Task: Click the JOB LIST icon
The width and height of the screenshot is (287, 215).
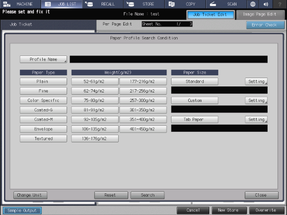Action: [48, 4]
